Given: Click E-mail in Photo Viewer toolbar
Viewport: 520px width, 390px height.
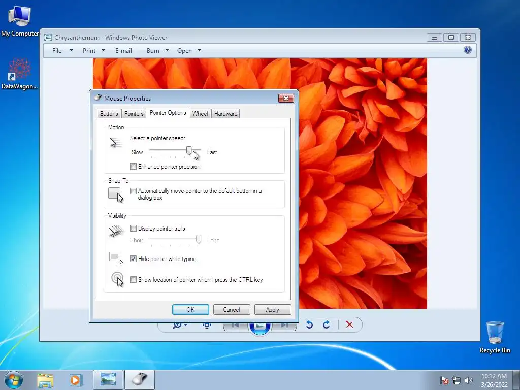Looking at the screenshot, I should (123, 50).
